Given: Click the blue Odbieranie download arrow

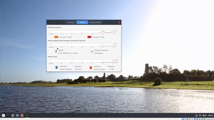Looking at the screenshot, I should 57,67.
